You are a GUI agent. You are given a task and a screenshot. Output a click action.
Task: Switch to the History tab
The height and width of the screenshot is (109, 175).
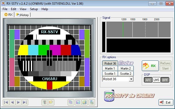tap(22, 15)
